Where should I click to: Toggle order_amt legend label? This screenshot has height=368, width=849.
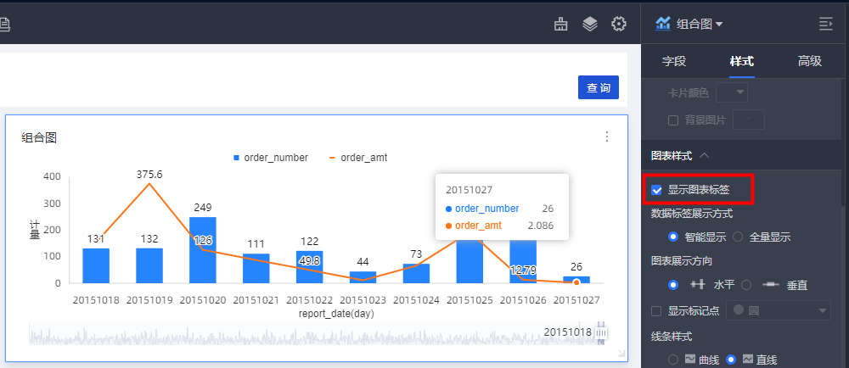[x=363, y=158]
